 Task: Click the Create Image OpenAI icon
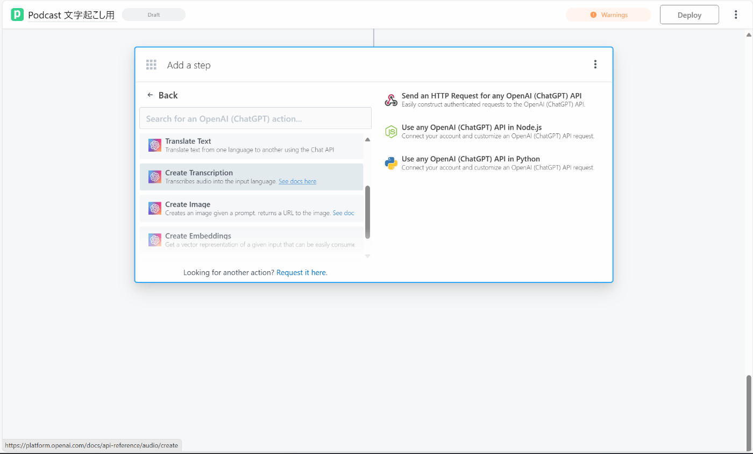[155, 208]
